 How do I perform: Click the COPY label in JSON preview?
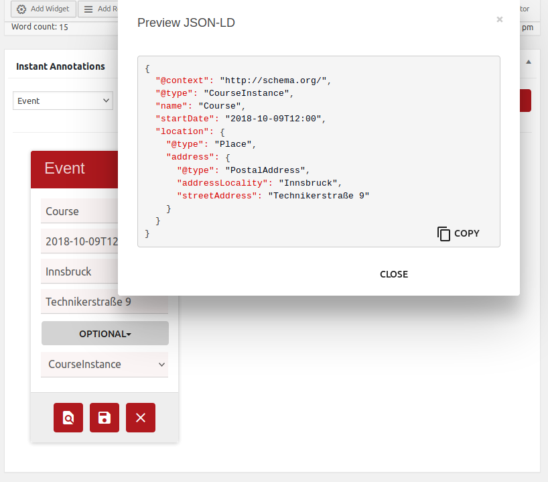(x=466, y=233)
